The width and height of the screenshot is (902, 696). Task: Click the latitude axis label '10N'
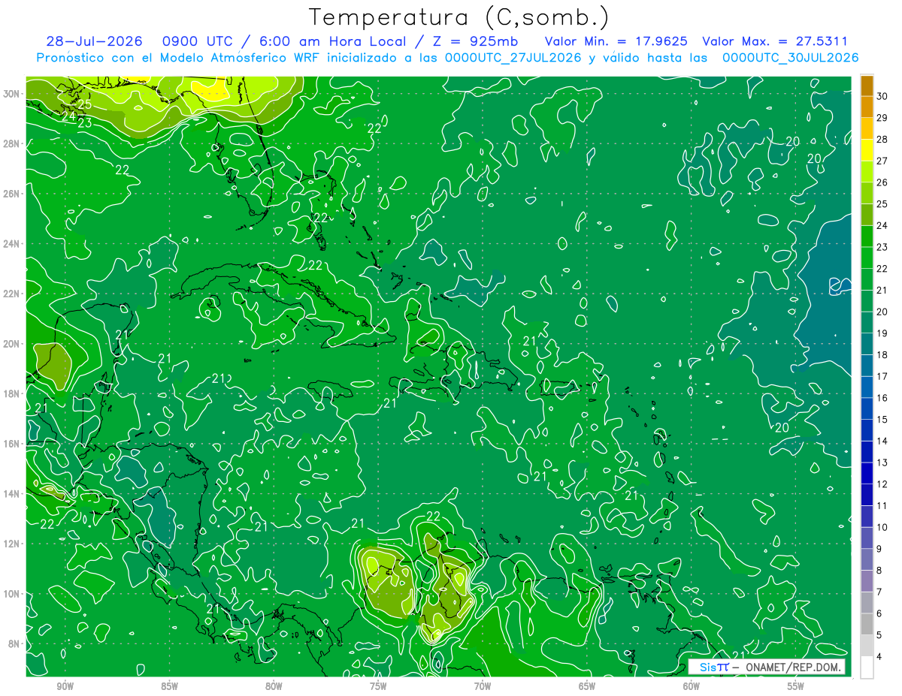coord(11,594)
